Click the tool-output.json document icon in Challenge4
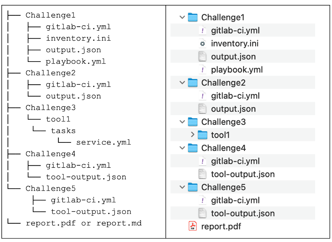Screen dimensions: 332x242 (203, 174)
